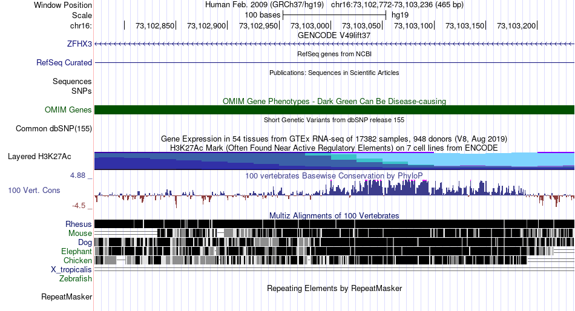The height and width of the screenshot is (311, 575).
Task: Click the X_tropicalis alignment row label
Action: [x=71, y=270]
